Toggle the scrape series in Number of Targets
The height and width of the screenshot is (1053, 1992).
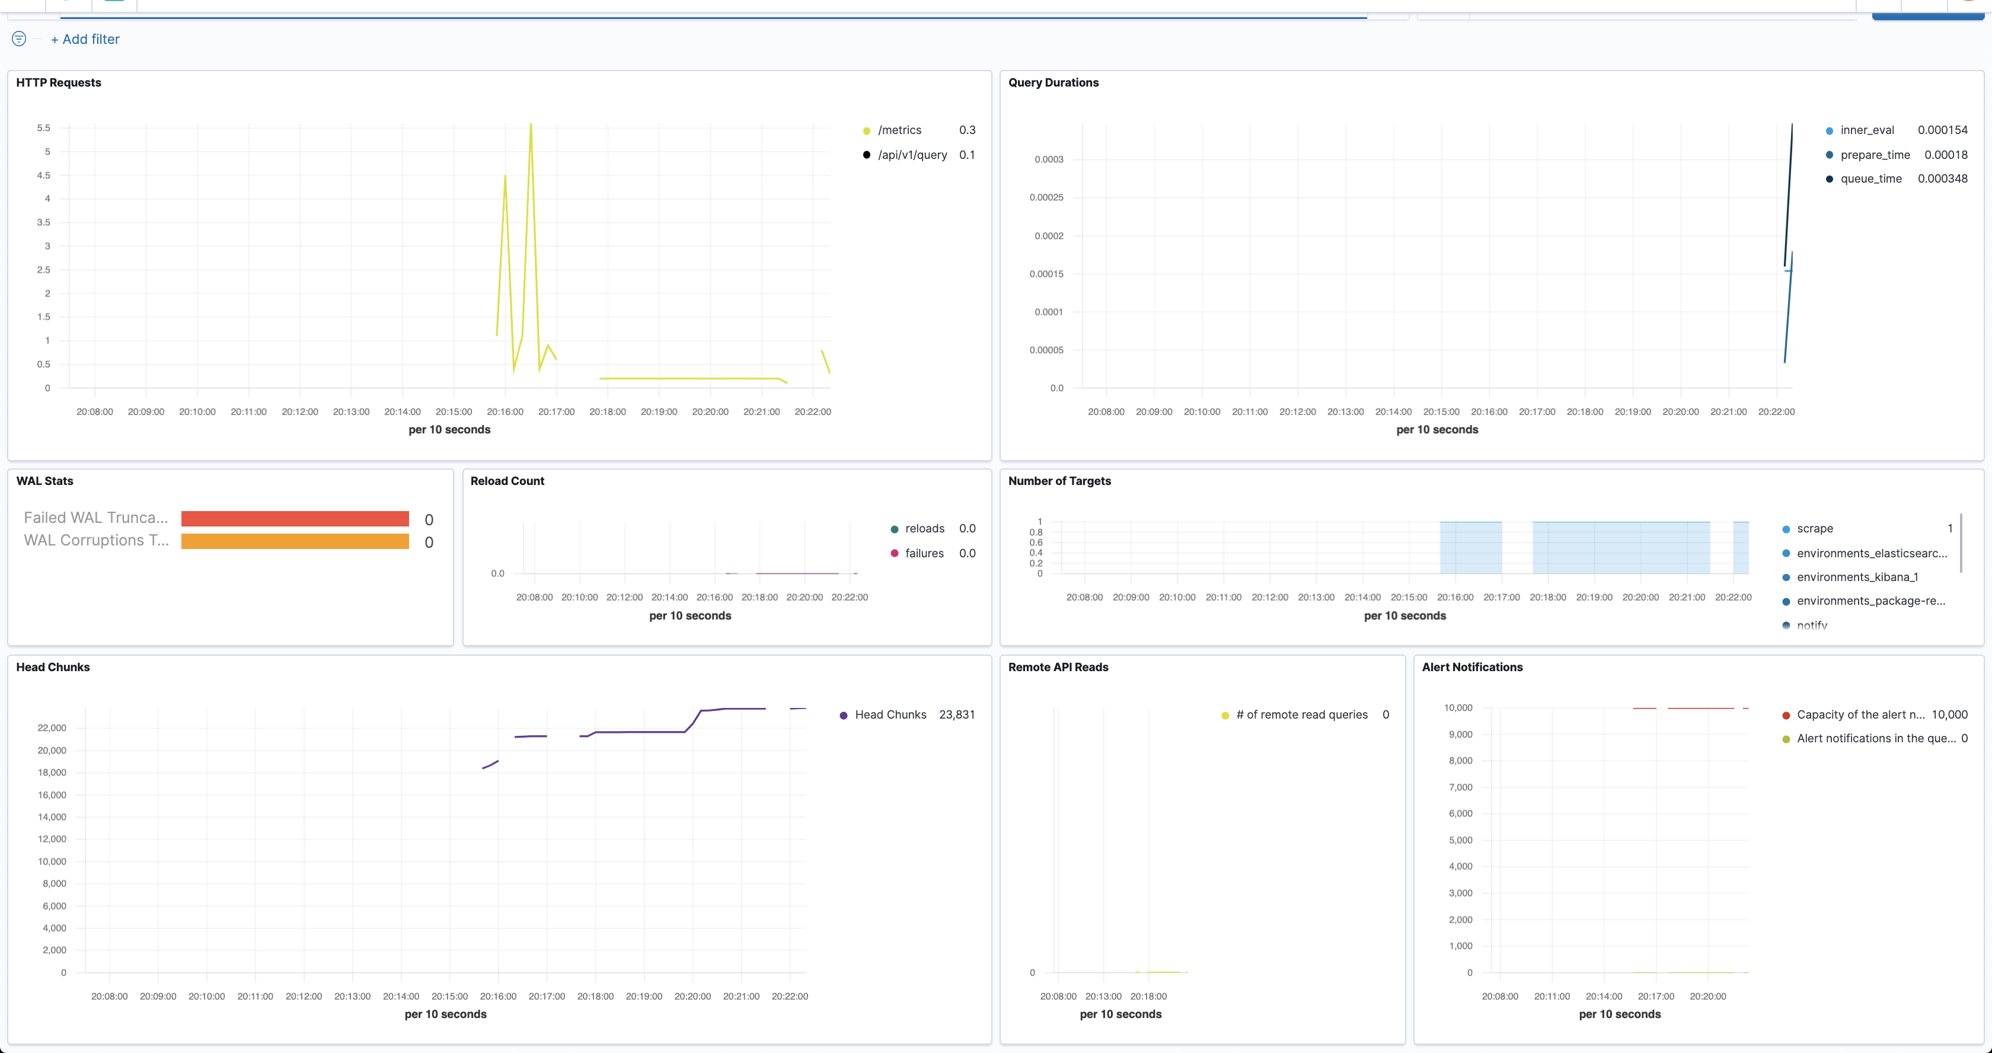tap(1814, 529)
